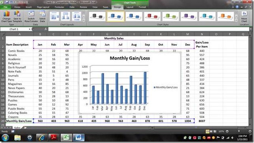Choose the second chart layout thumbnail

(65, 16)
